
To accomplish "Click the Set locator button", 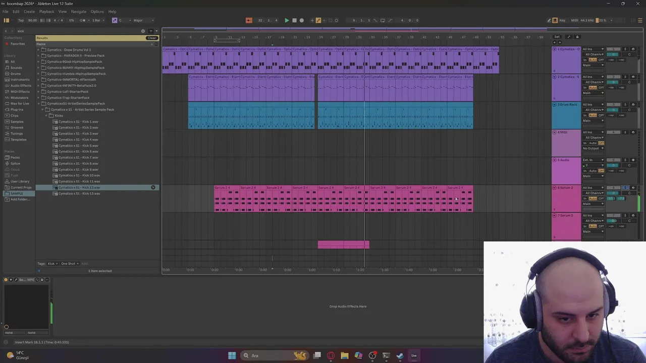I will click(x=557, y=37).
